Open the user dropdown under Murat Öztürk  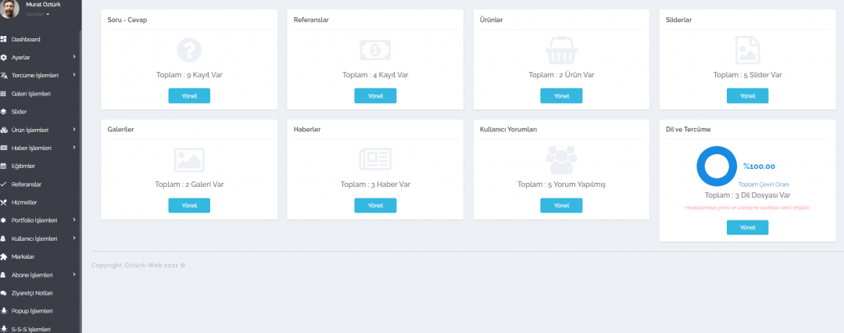[x=38, y=14]
